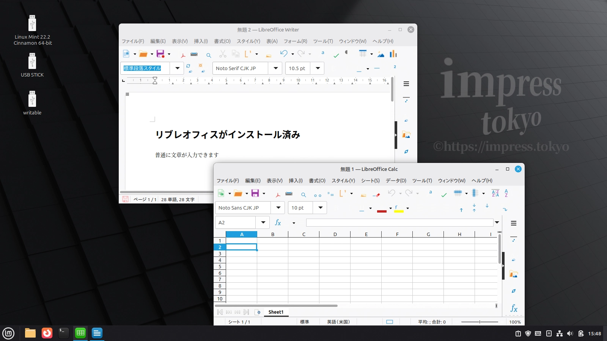This screenshot has width=607, height=341.
Task: Open print preview in Writer
Action: (209, 55)
